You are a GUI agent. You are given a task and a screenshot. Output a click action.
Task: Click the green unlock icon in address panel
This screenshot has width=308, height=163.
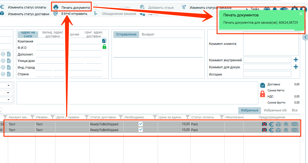pyautogui.click(x=105, y=47)
